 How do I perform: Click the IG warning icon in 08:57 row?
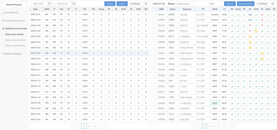(250, 42)
